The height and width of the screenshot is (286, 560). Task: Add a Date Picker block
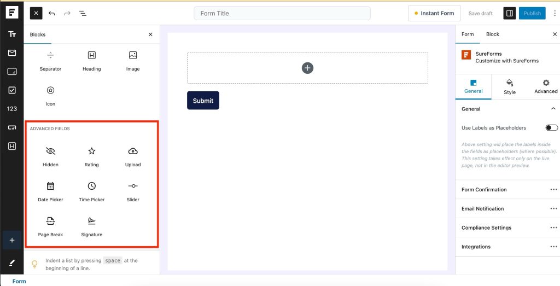coord(50,191)
